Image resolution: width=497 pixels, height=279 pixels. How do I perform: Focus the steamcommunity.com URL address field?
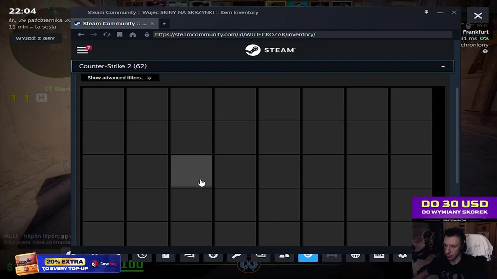(x=303, y=34)
